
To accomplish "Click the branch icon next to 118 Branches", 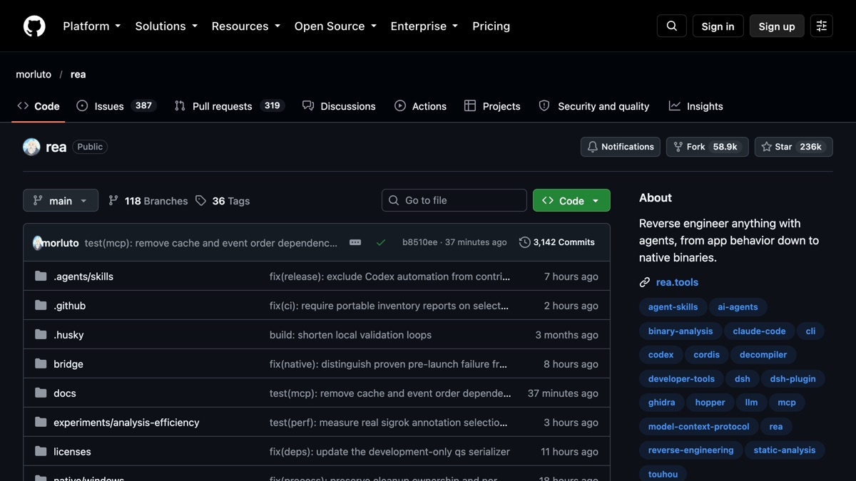I will point(113,201).
